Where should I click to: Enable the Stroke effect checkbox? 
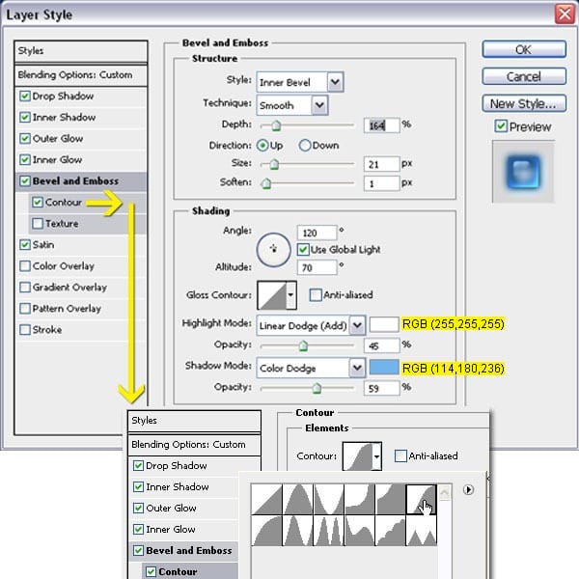click(25, 330)
